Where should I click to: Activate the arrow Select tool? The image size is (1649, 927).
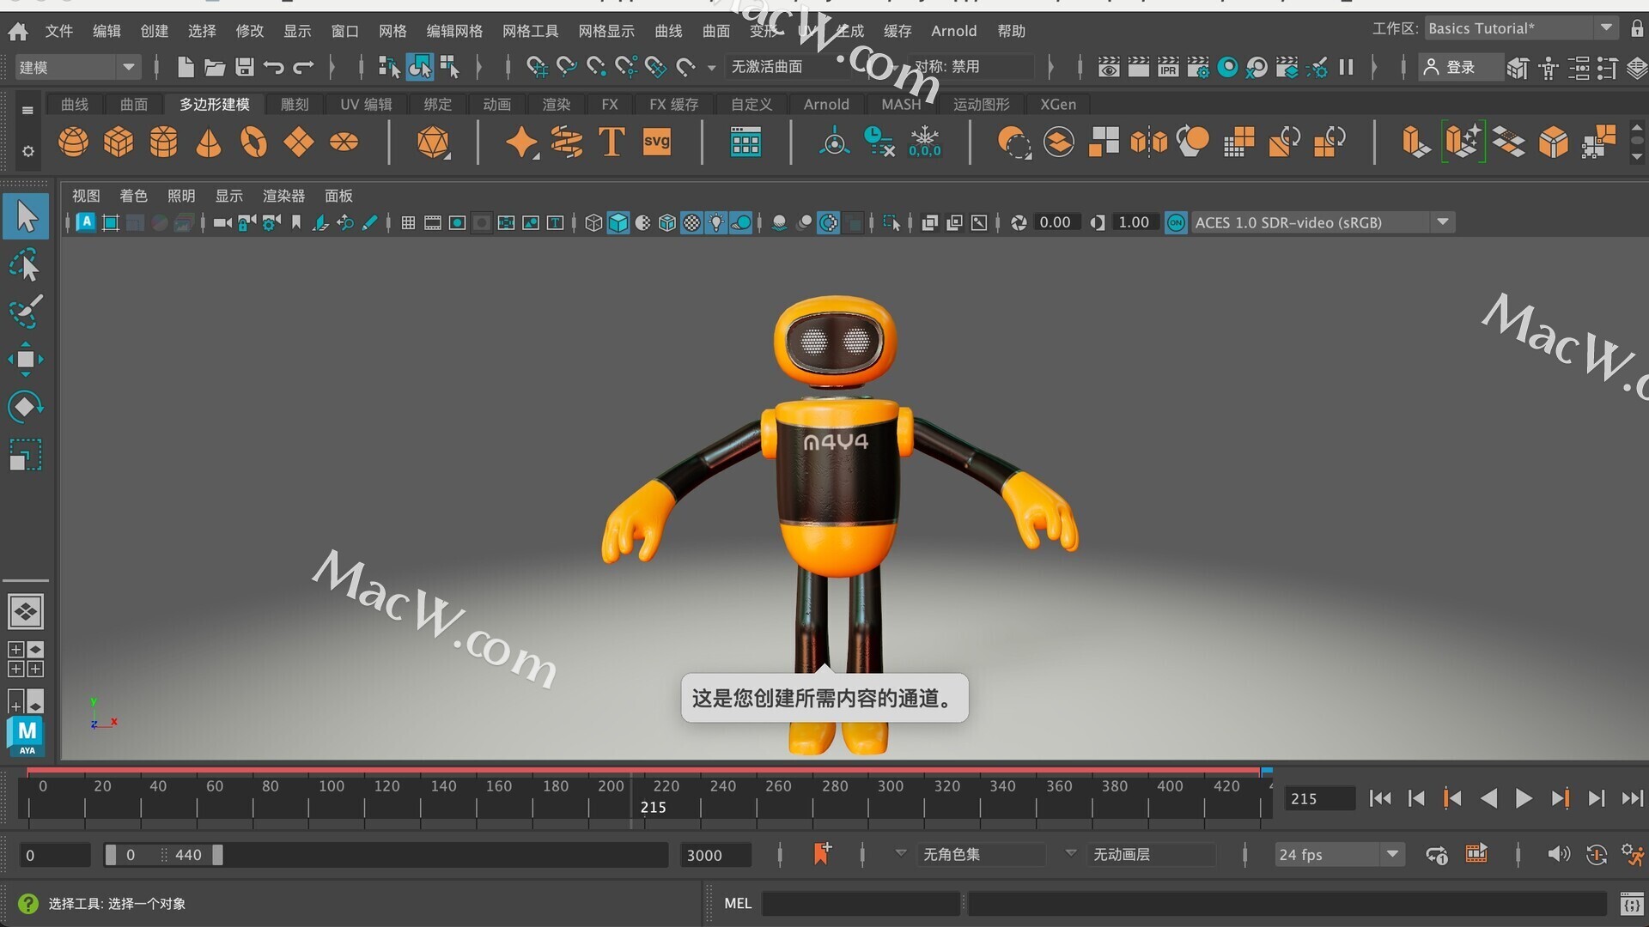[26, 216]
